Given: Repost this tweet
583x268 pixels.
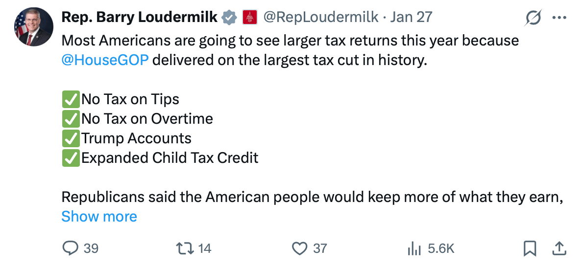Looking at the screenshot, I should [185, 248].
